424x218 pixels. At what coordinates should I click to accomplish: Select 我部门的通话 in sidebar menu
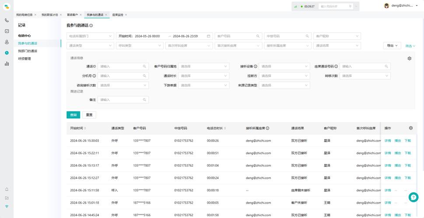click(28, 51)
